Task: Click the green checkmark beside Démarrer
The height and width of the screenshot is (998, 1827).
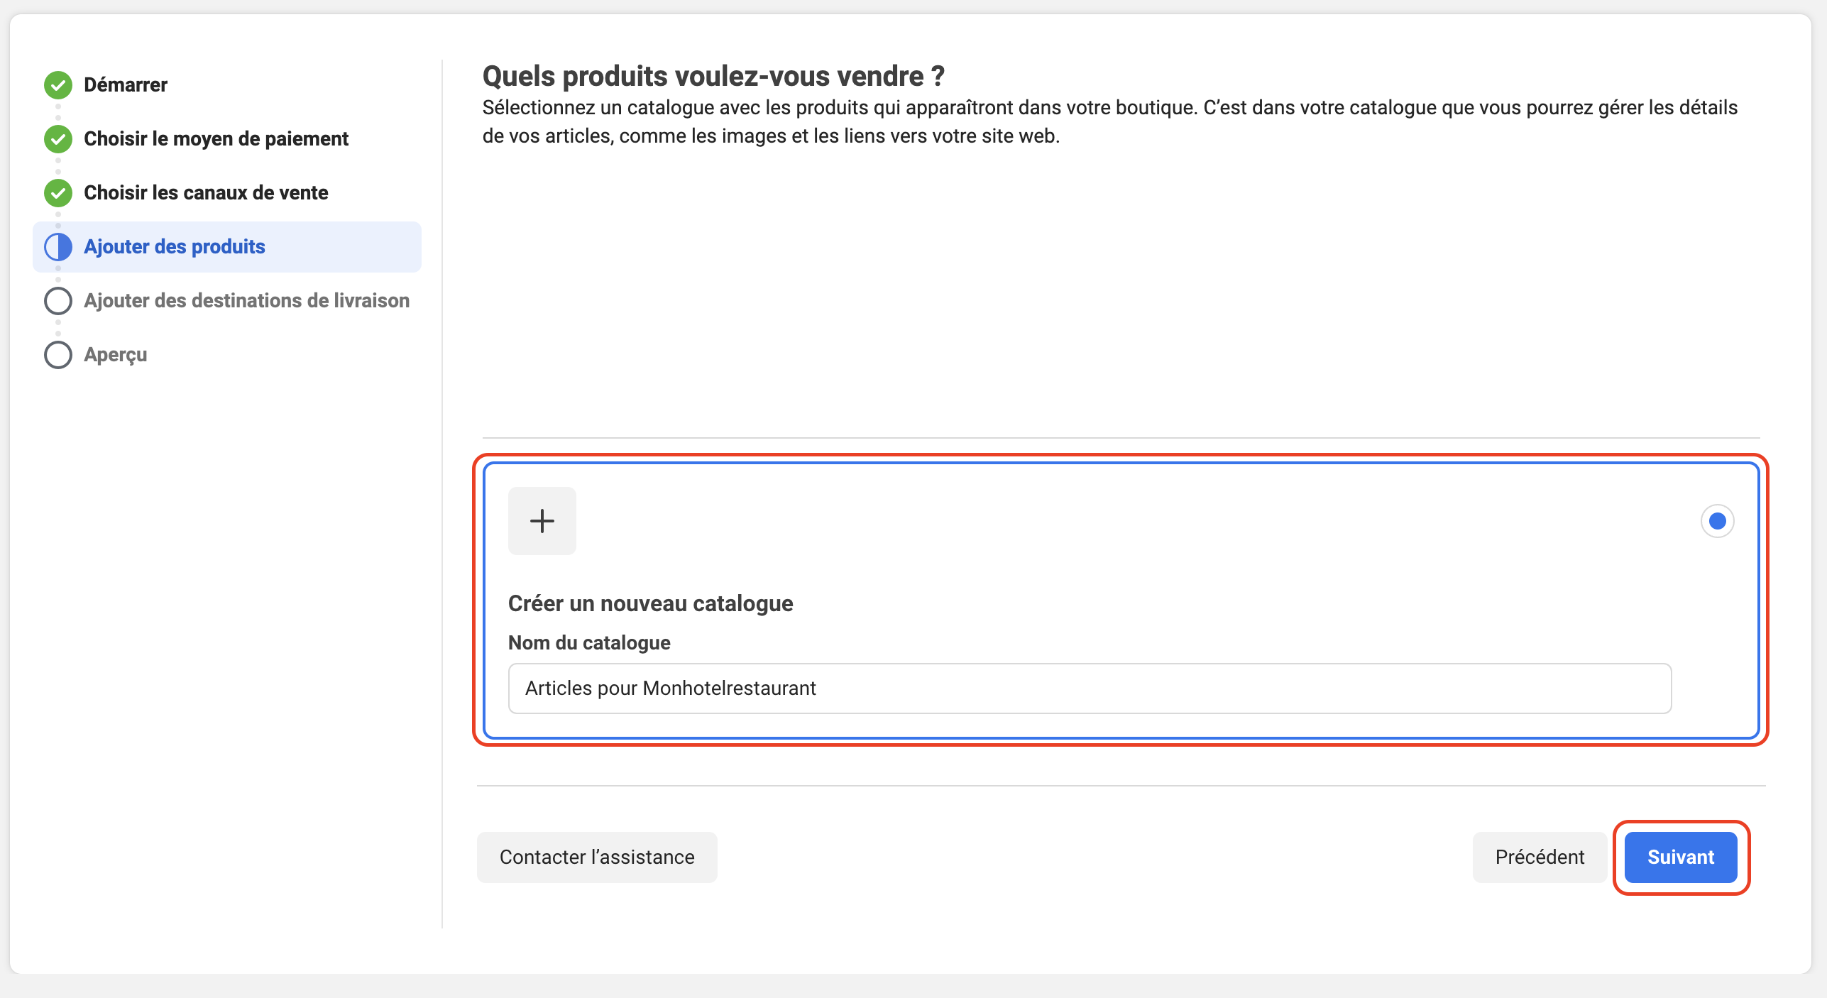Action: [58, 85]
